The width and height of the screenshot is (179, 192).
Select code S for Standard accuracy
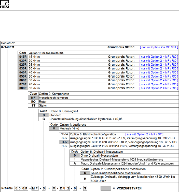point(44,115)
